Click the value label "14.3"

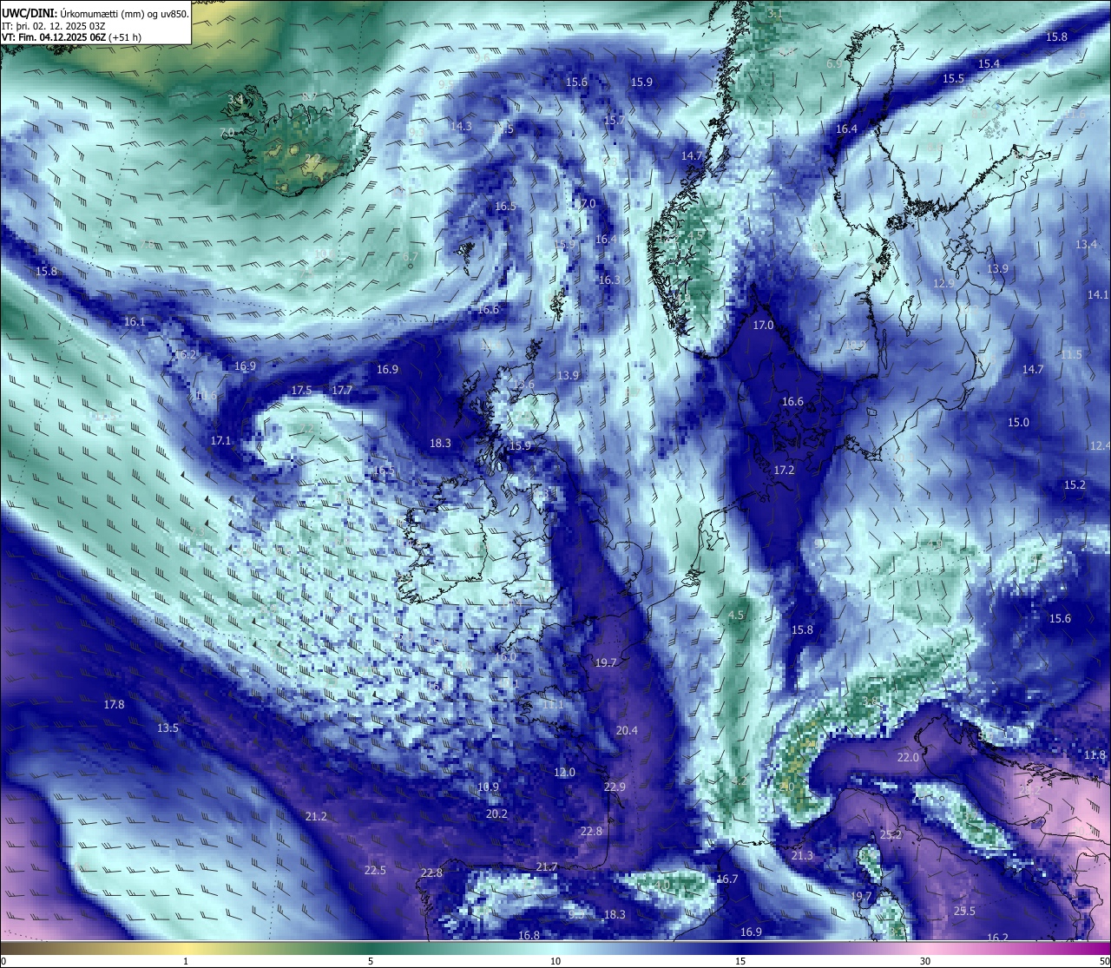(x=461, y=127)
